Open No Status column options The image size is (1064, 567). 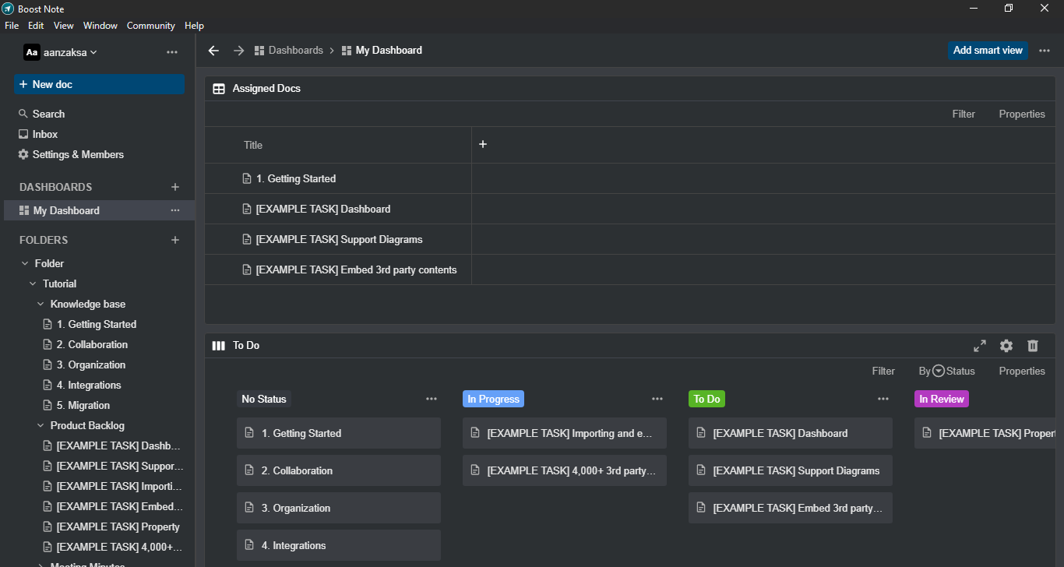click(x=432, y=399)
